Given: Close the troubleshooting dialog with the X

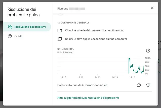Looking at the screenshot, I should tap(152, 8).
